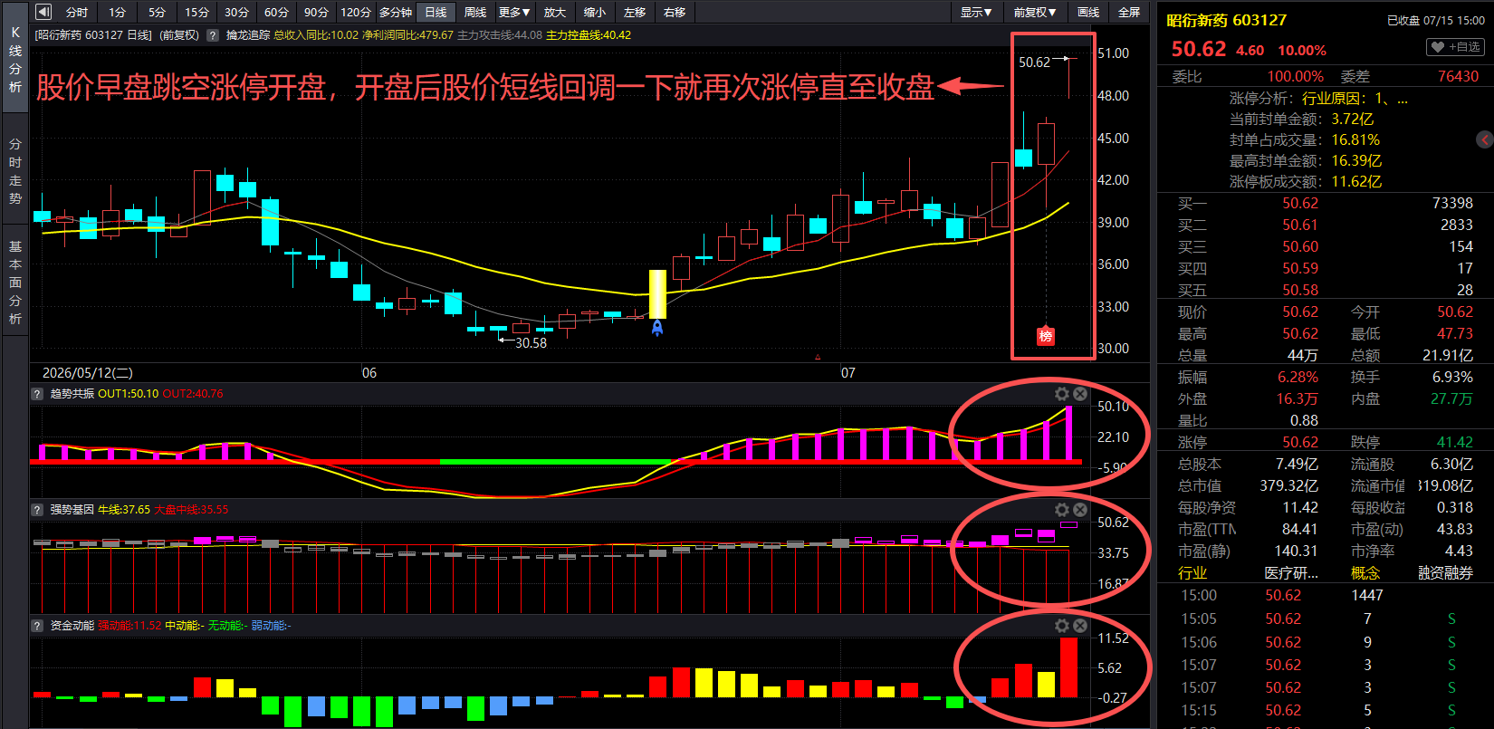The height and width of the screenshot is (729, 1494).
Task: Select the 多分钟 timeframe option
Action: point(396,12)
